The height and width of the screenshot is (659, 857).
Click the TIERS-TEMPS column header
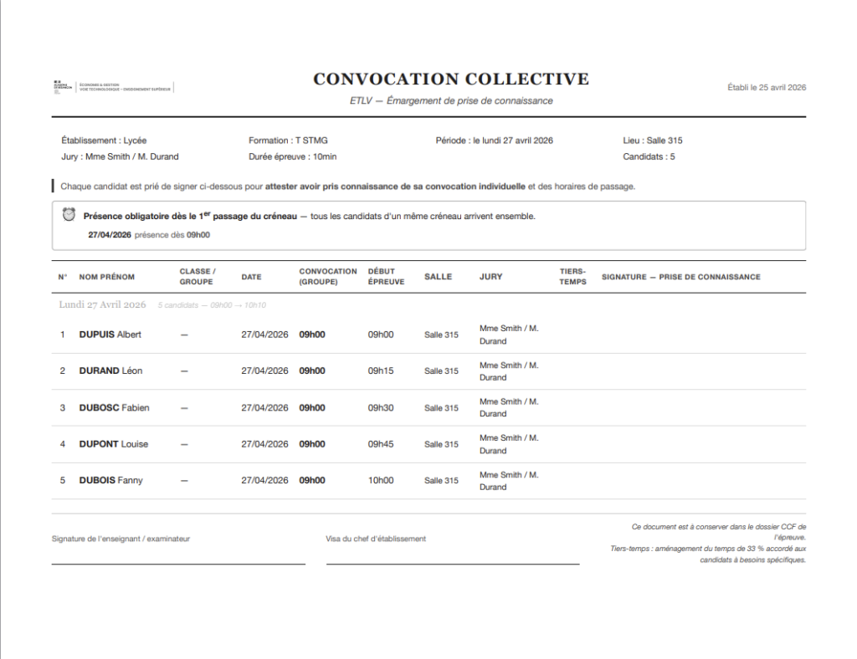(x=573, y=277)
